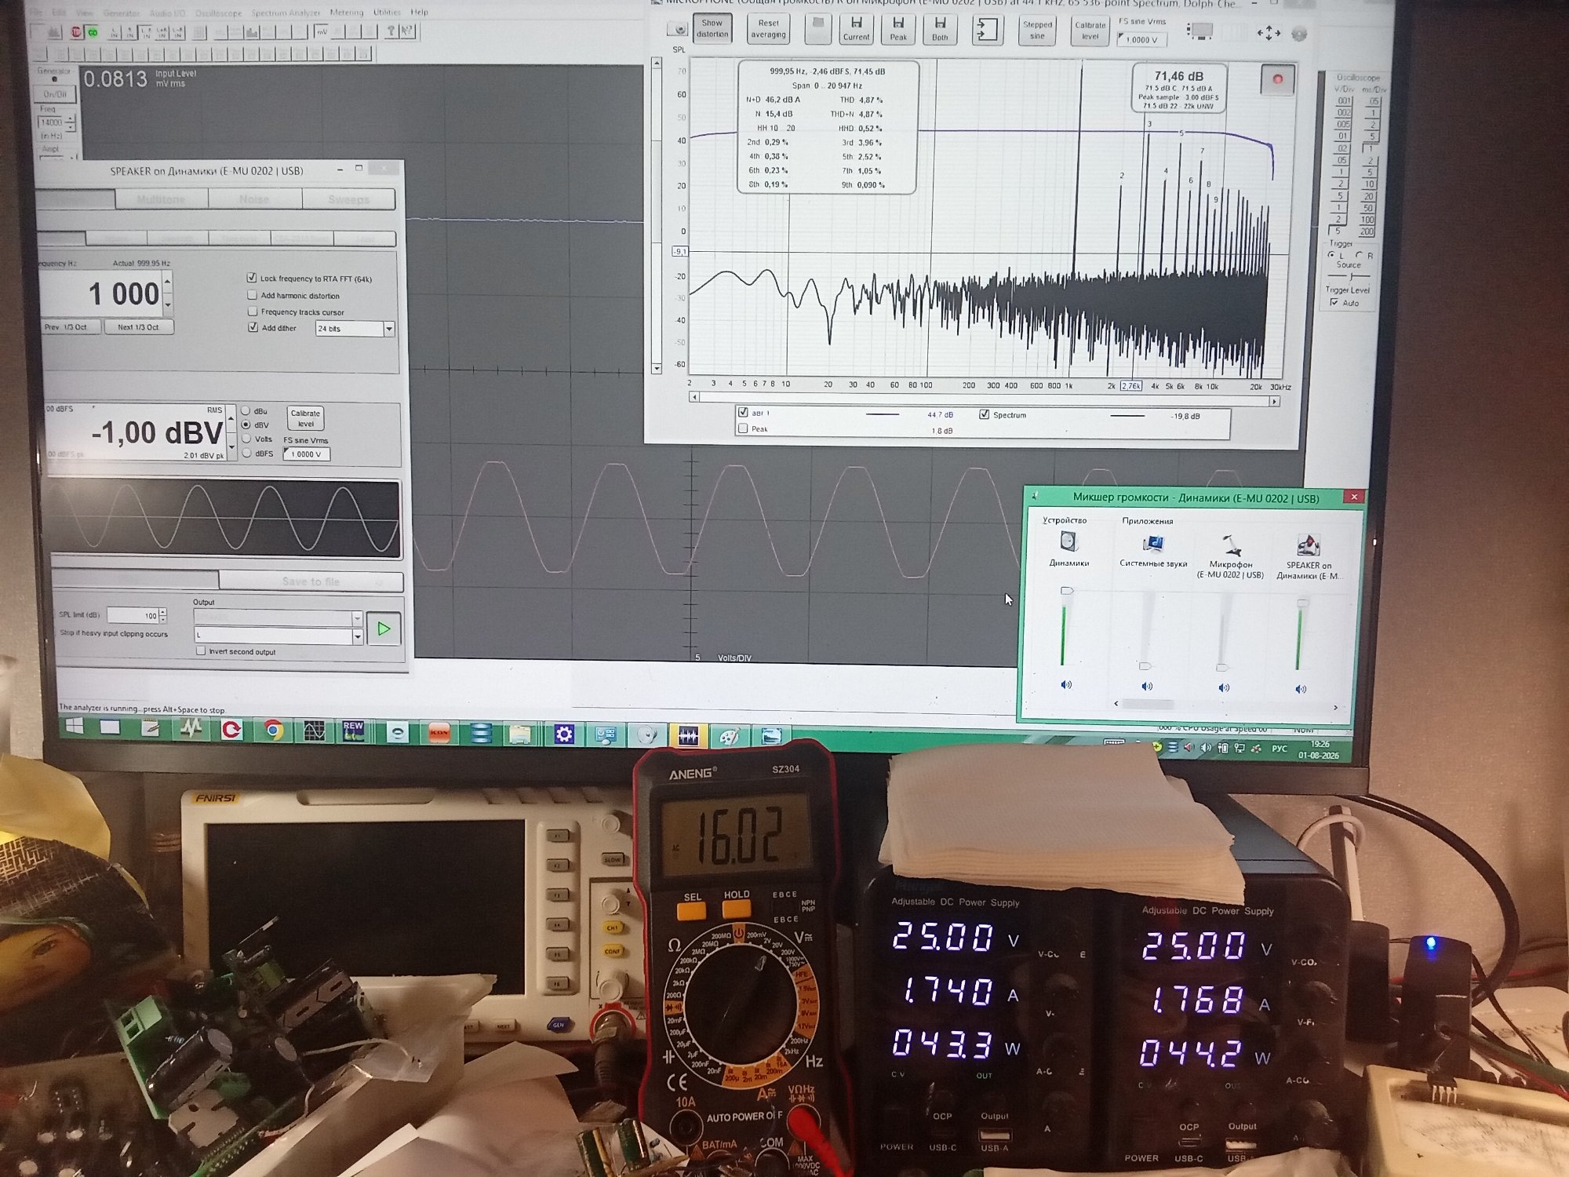The height and width of the screenshot is (1177, 1569).
Task: Open the dither bit depth dropdown
Action: click(388, 329)
